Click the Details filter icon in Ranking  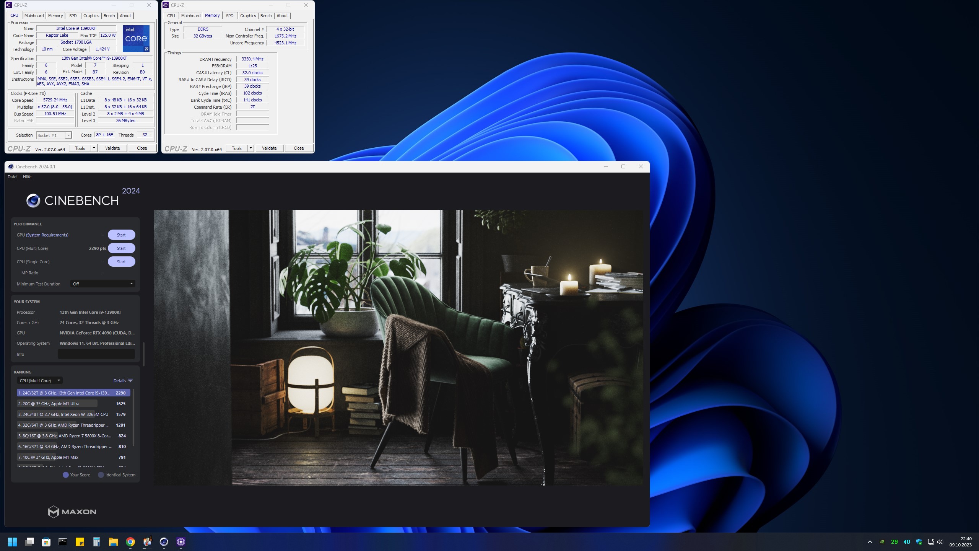tap(130, 381)
